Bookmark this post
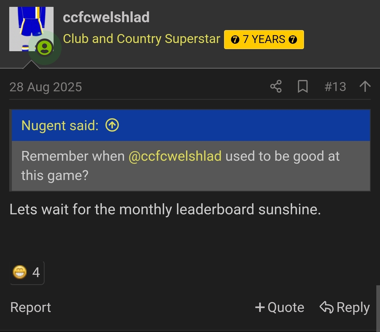 point(303,87)
